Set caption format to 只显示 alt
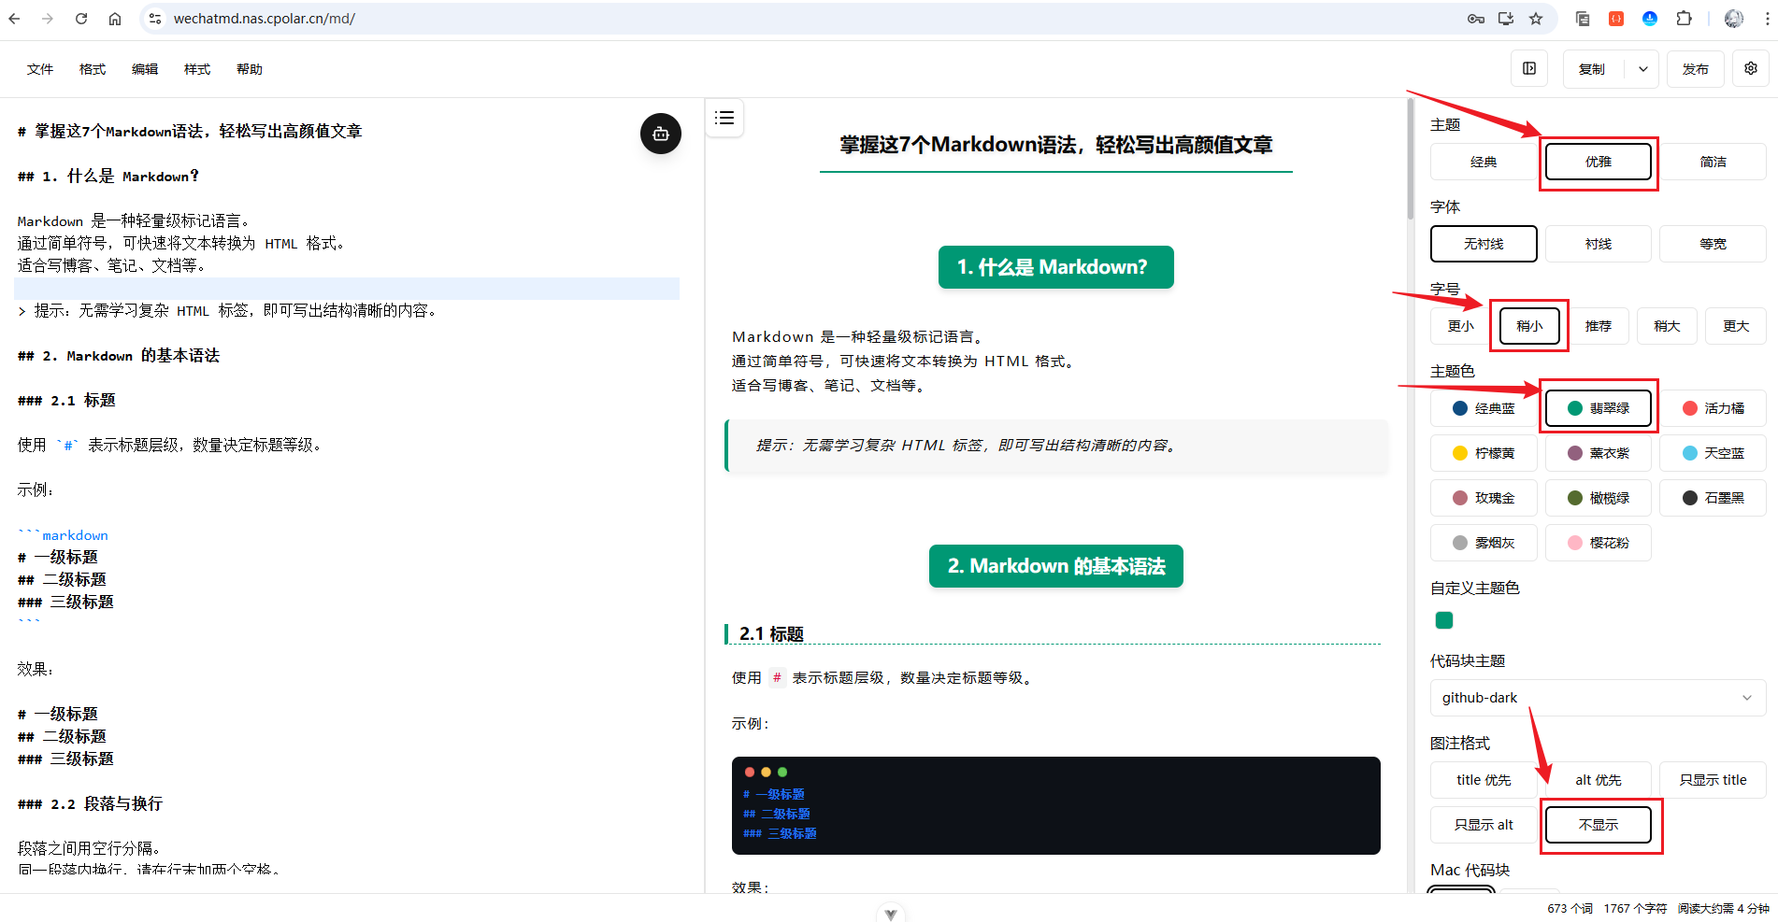The height and width of the screenshot is (922, 1778). click(x=1484, y=825)
